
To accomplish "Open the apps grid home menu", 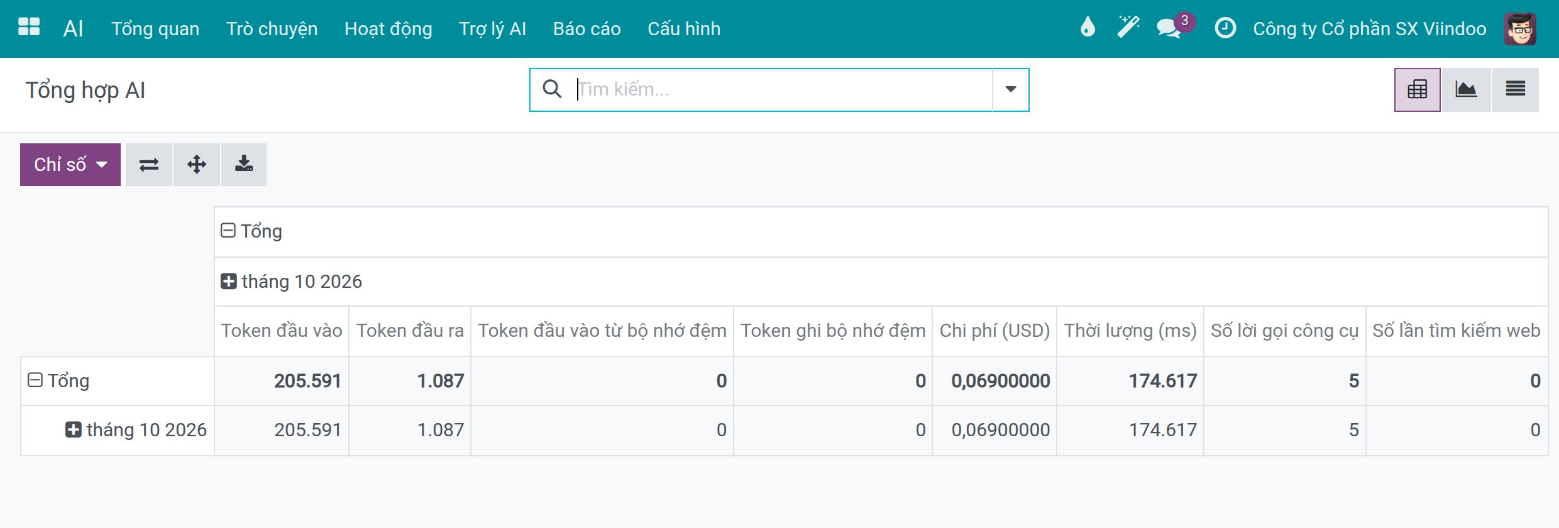I will click(x=29, y=28).
